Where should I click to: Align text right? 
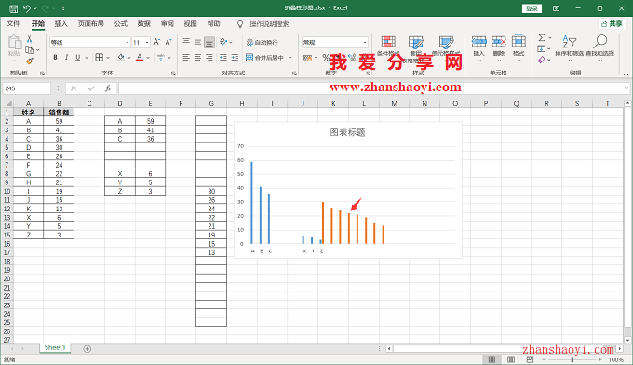pos(209,58)
